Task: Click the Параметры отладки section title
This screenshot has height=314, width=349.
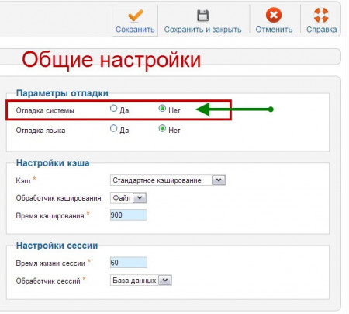Action: tap(62, 93)
